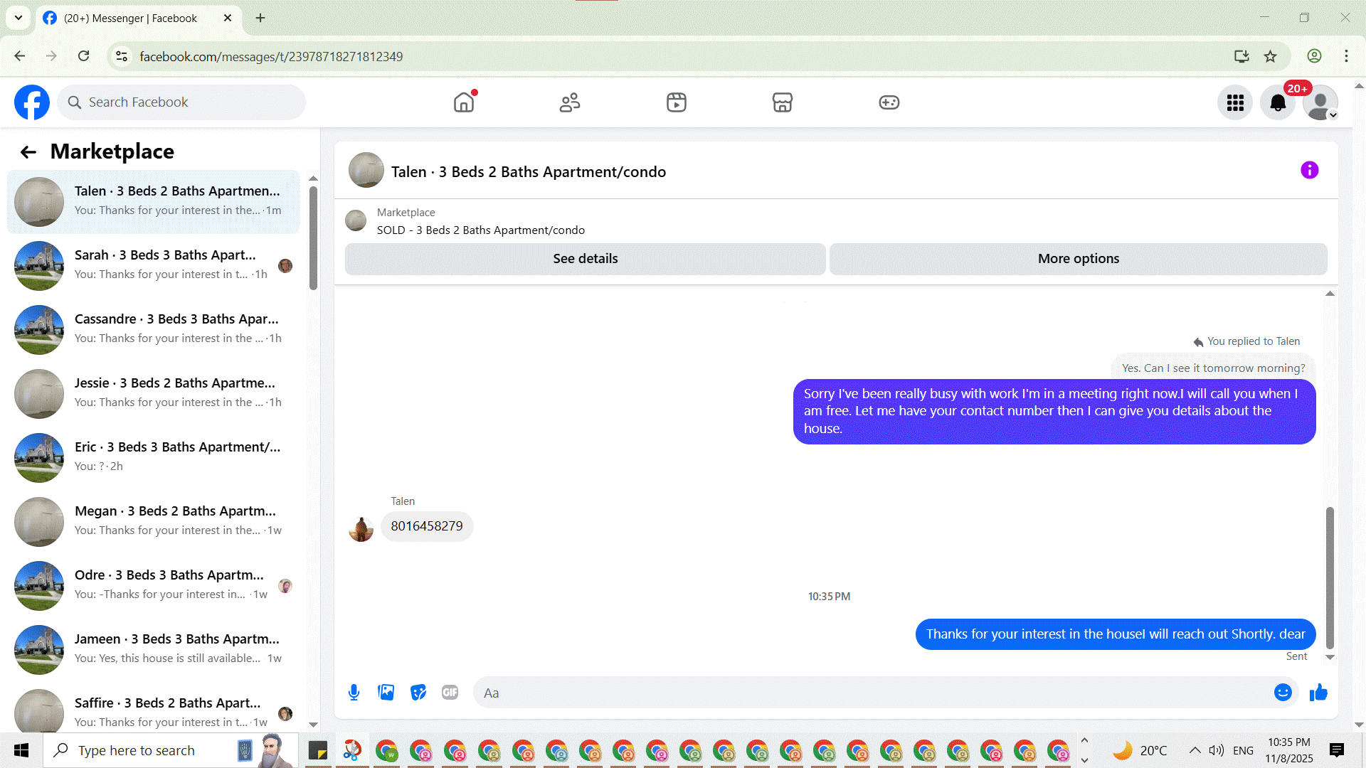Go to Facebook Home tab
The image size is (1366, 768).
pyautogui.click(x=464, y=102)
